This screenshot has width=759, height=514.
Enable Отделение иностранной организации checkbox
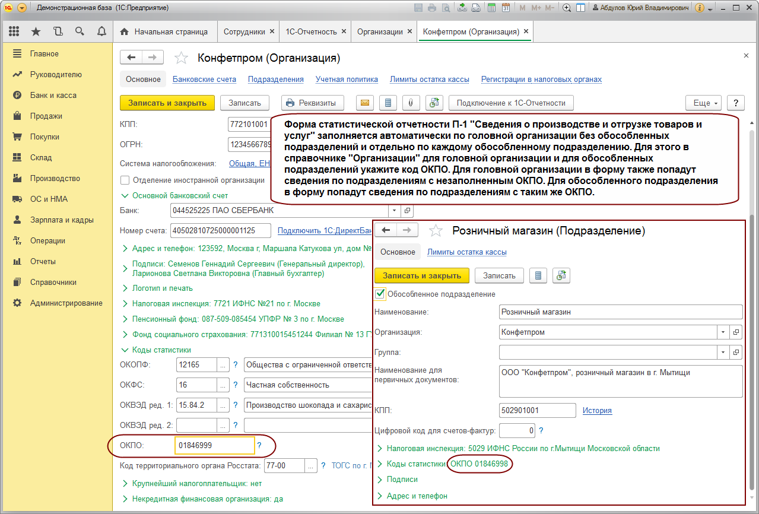(125, 180)
